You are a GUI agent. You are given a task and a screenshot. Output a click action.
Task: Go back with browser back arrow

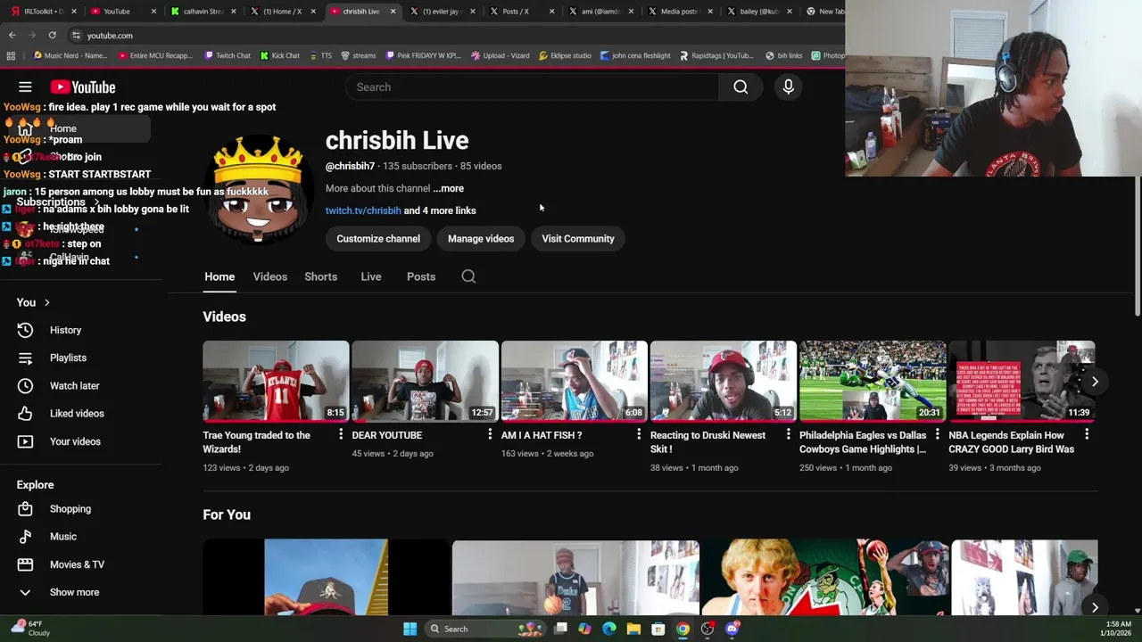[x=12, y=35]
